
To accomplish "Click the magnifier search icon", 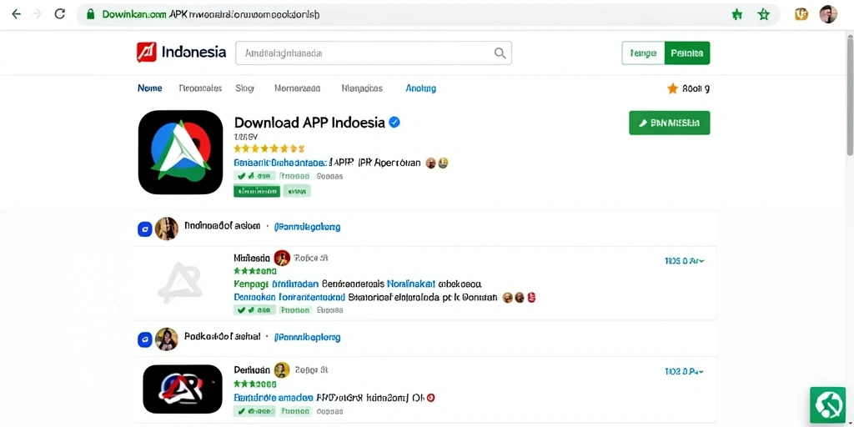I will click(500, 53).
